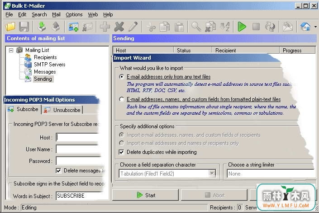319x213 pixels.
Task: Click the Editing mode status bar field
Action: (114, 207)
